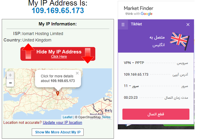This screenshot has height=139, width=197.
Task: Click the OpenStreetMap attribution text
Action: 89,117
